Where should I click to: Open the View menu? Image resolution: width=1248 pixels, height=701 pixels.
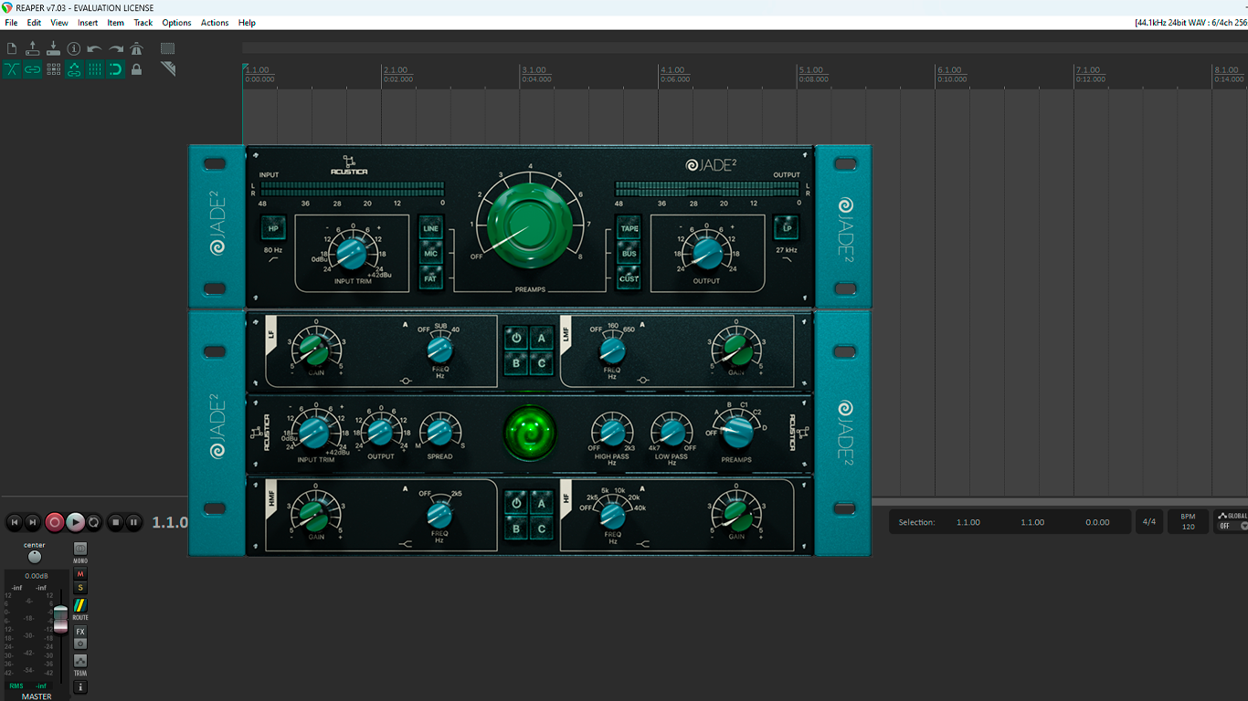point(59,23)
